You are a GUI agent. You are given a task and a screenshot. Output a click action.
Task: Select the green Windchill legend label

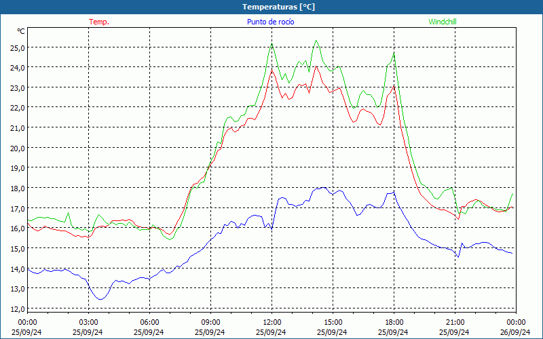click(x=443, y=22)
